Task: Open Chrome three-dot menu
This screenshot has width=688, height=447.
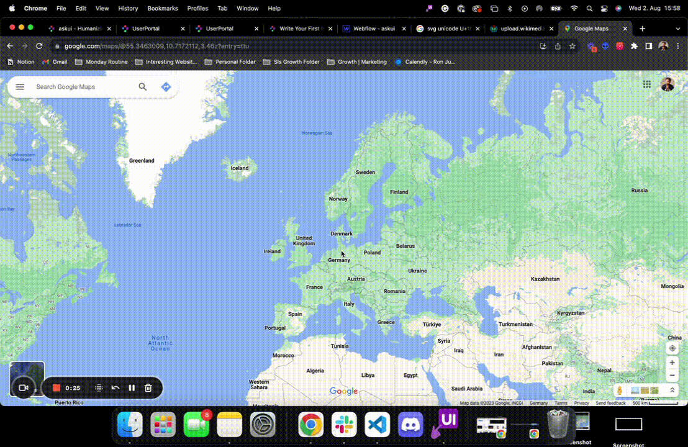Action: click(678, 46)
